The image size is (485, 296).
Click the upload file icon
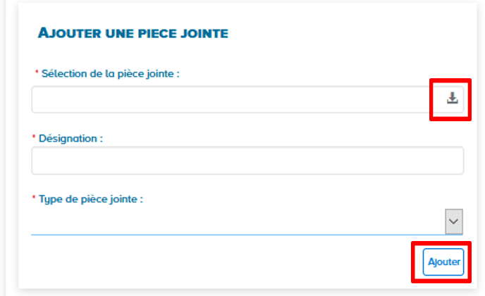[x=452, y=99]
